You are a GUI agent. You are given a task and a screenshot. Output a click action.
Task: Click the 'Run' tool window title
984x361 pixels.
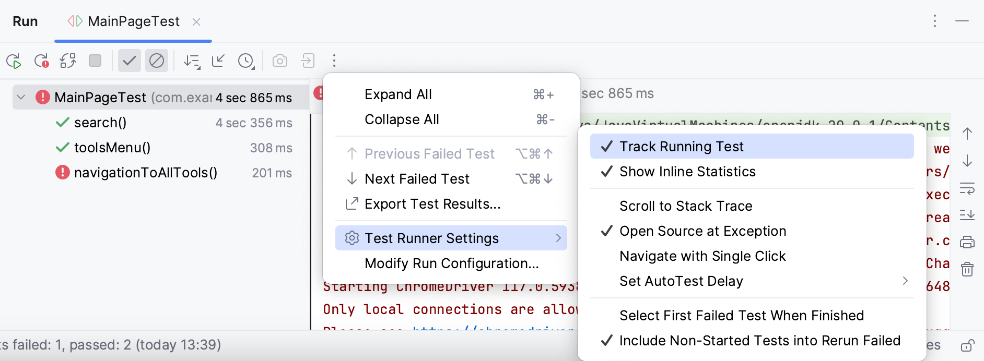pos(25,21)
